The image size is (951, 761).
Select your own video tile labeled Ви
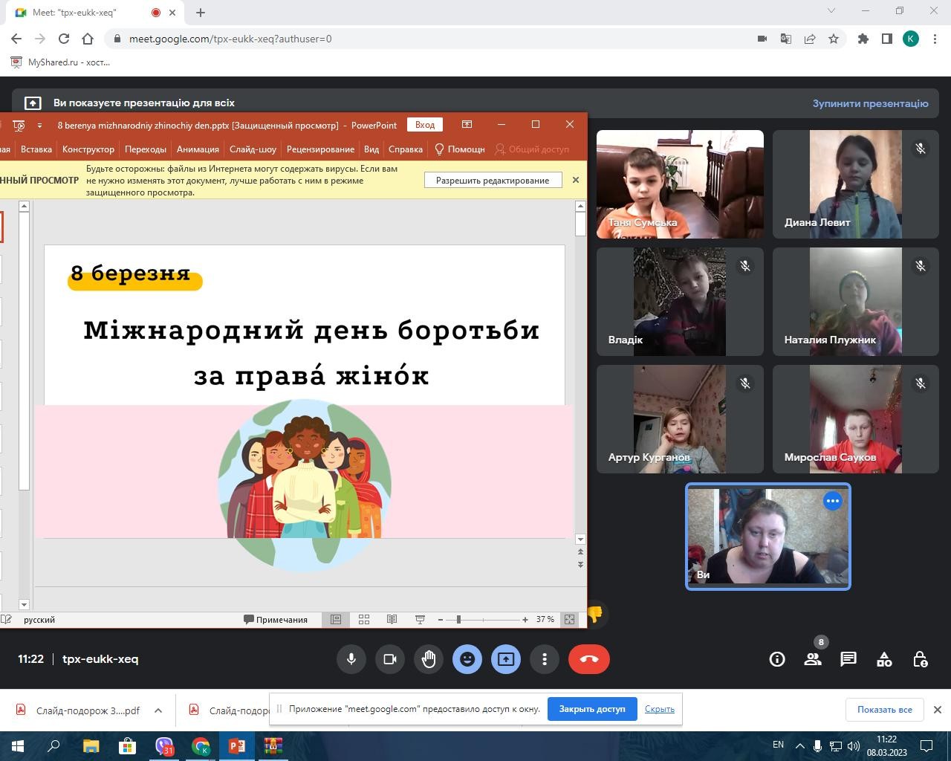pyautogui.click(x=768, y=537)
